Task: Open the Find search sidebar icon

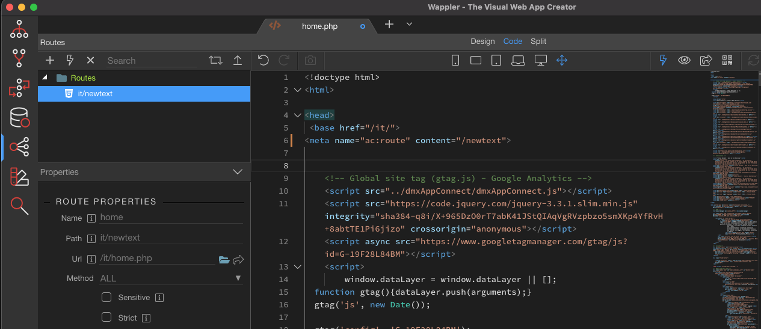Action: click(19, 206)
